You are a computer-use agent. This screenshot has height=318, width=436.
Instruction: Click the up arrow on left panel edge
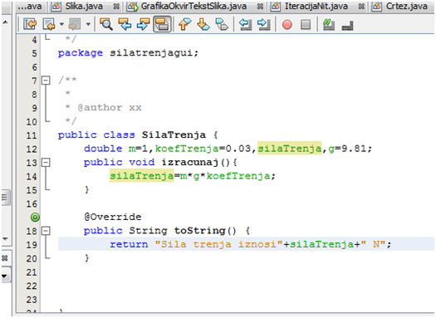coord(5,22)
